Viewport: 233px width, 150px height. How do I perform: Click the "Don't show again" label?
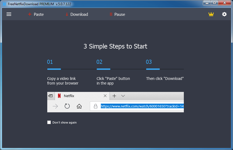pos(64,122)
